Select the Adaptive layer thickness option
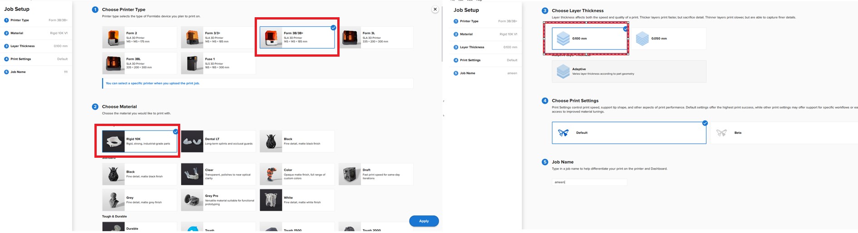 click(629, 71)
